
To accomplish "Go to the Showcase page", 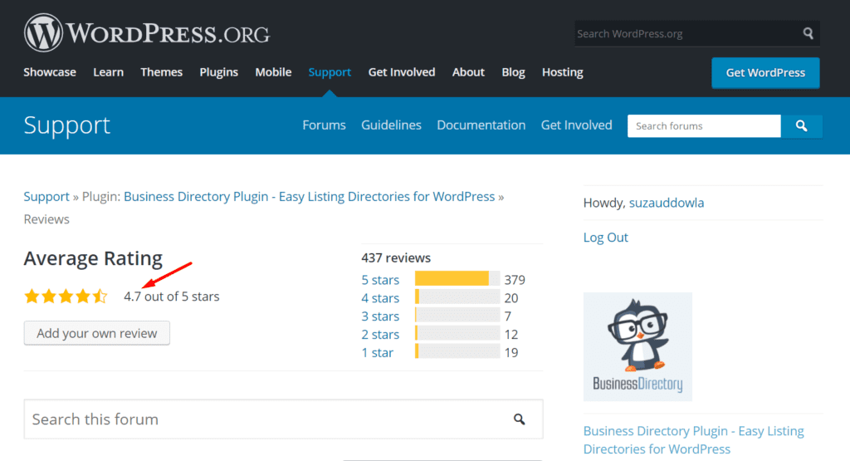I will (50, 72).
